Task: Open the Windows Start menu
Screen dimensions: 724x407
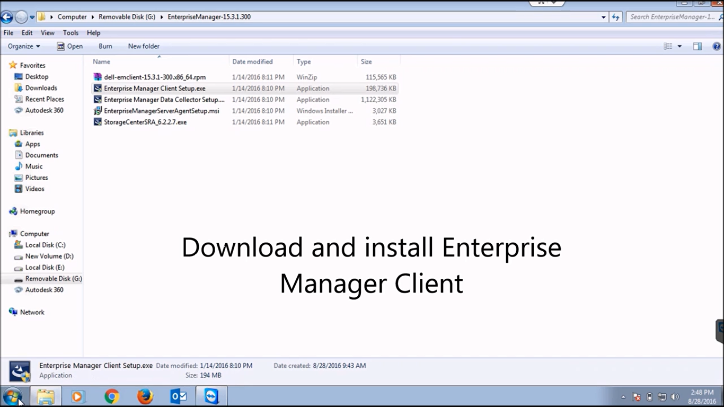Action: tap(12, 396)
